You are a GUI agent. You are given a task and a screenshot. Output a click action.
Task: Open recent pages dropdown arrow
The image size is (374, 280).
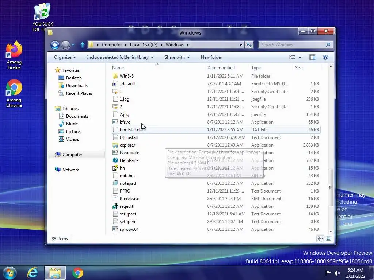73,45
